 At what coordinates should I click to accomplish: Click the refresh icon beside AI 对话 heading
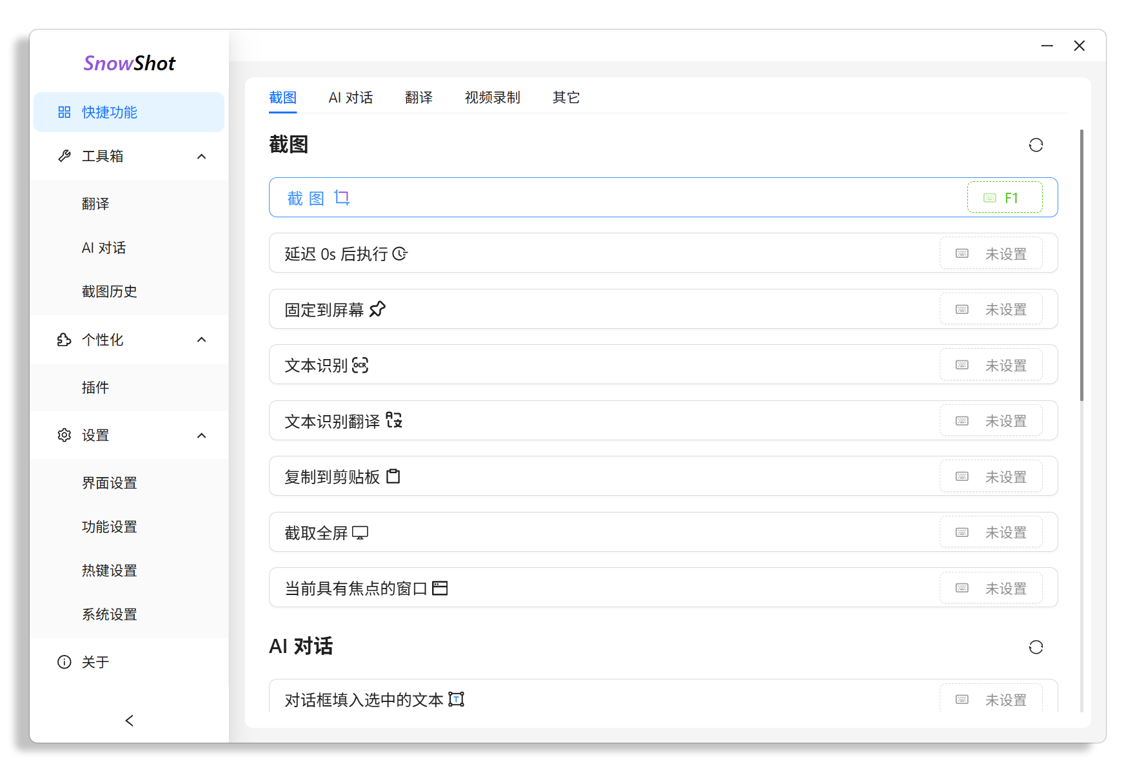tap(1036, 647)
